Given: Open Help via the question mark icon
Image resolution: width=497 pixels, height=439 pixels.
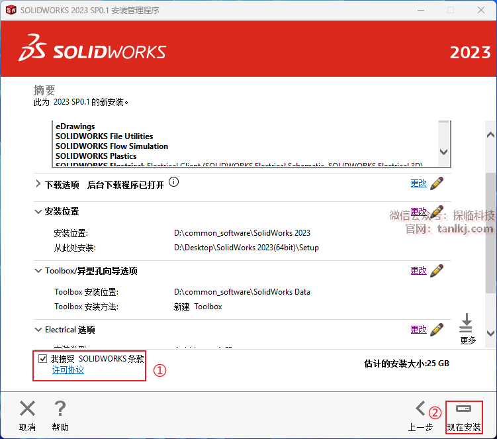Looking at the screenshot, I should pos(60,409).
